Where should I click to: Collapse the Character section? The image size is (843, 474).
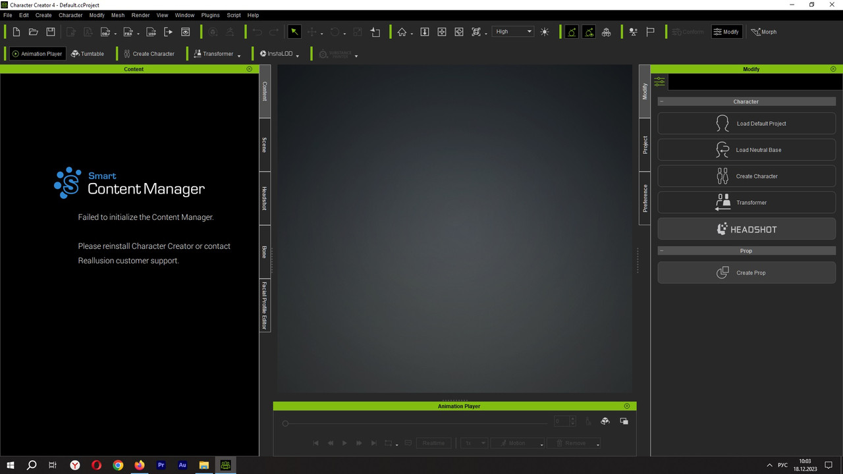[x=662, y=102]
